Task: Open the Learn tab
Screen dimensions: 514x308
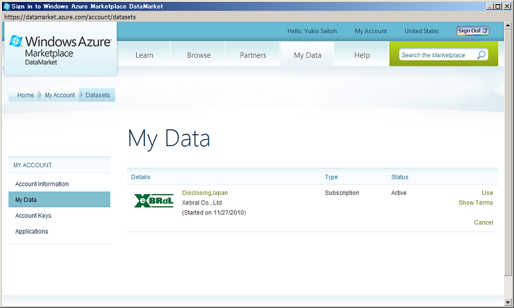Action: (144, 55)
